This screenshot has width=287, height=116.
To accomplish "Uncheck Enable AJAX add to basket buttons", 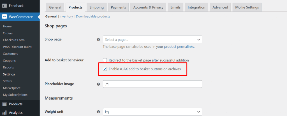I will (x=105, y=69).
